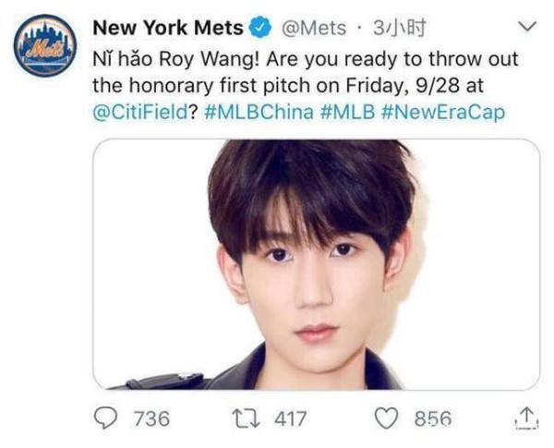554x448 pixels.
Task: Open the share upload icon
Action: click(527, 418)
